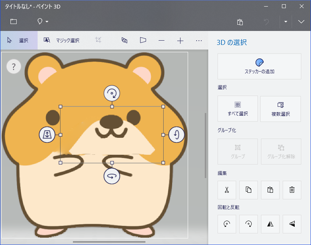The height and width of the screenshot is (245, 311).
Task: Click the グループ化 section label
Action: tap(227, 130)
